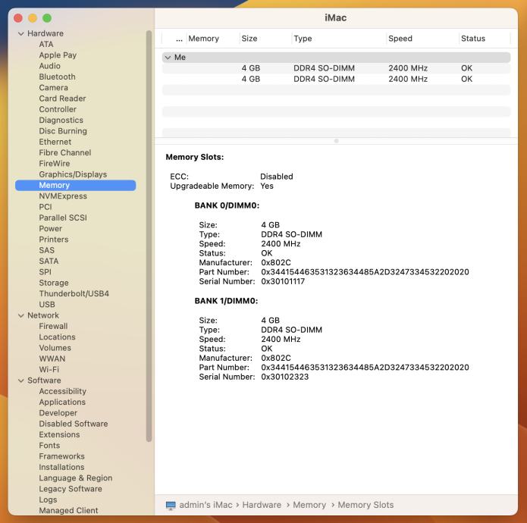Select Volumes under Network
Screen dimensions: 527x523
(55, 348)
